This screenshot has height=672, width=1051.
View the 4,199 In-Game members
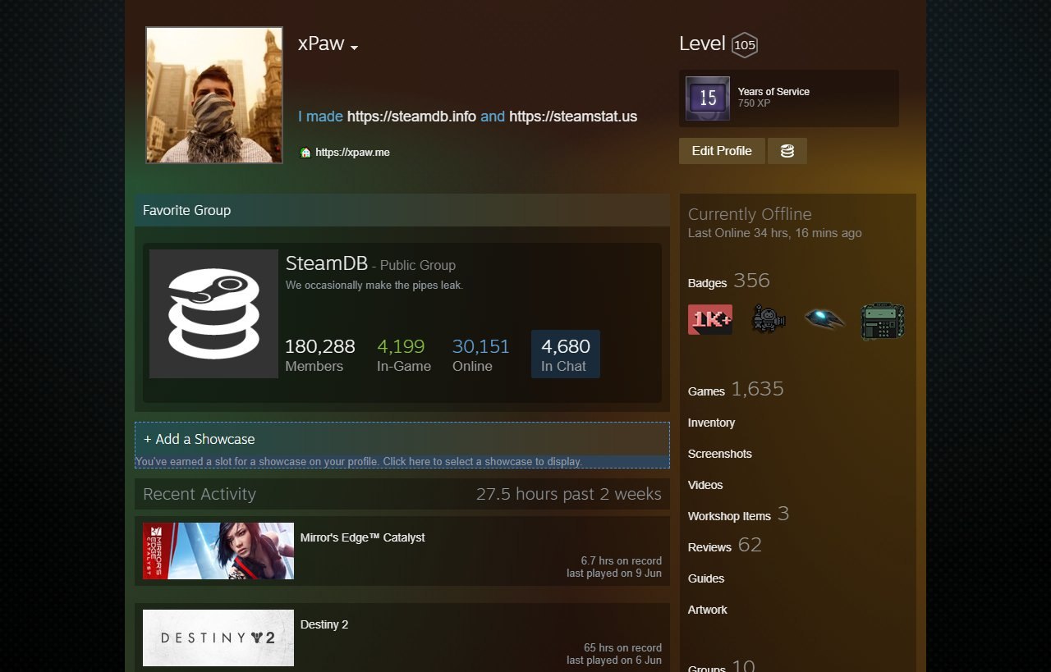(404, 355)
